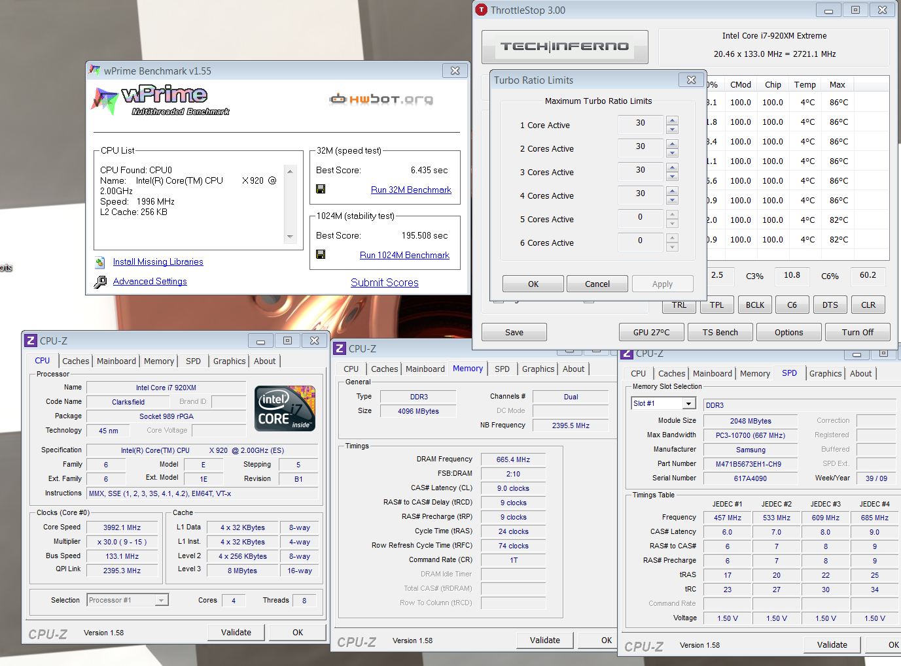Click the Z icon of the CPU-Z Memory window
This screenshot has height=666, width=901.
click(340, 348)
